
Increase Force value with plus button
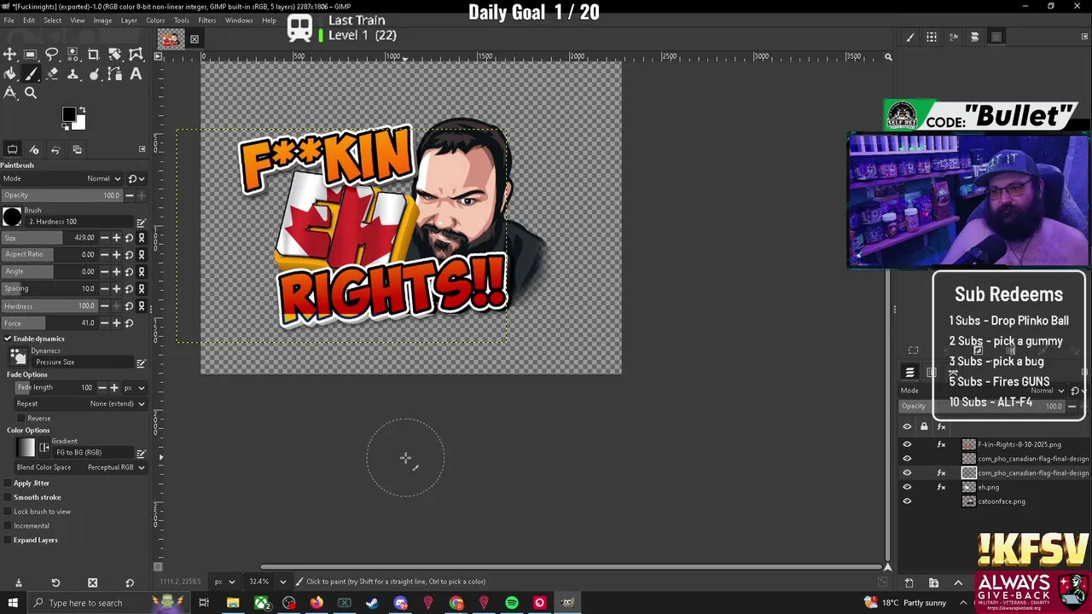click(x=116, y=323)
